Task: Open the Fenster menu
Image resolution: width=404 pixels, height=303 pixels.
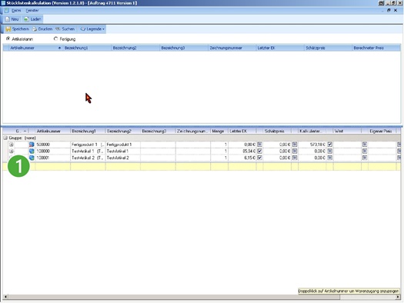Action: click(32, 11)
